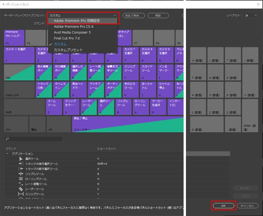Select the F8 key on keyboard map

click(164, 38)
